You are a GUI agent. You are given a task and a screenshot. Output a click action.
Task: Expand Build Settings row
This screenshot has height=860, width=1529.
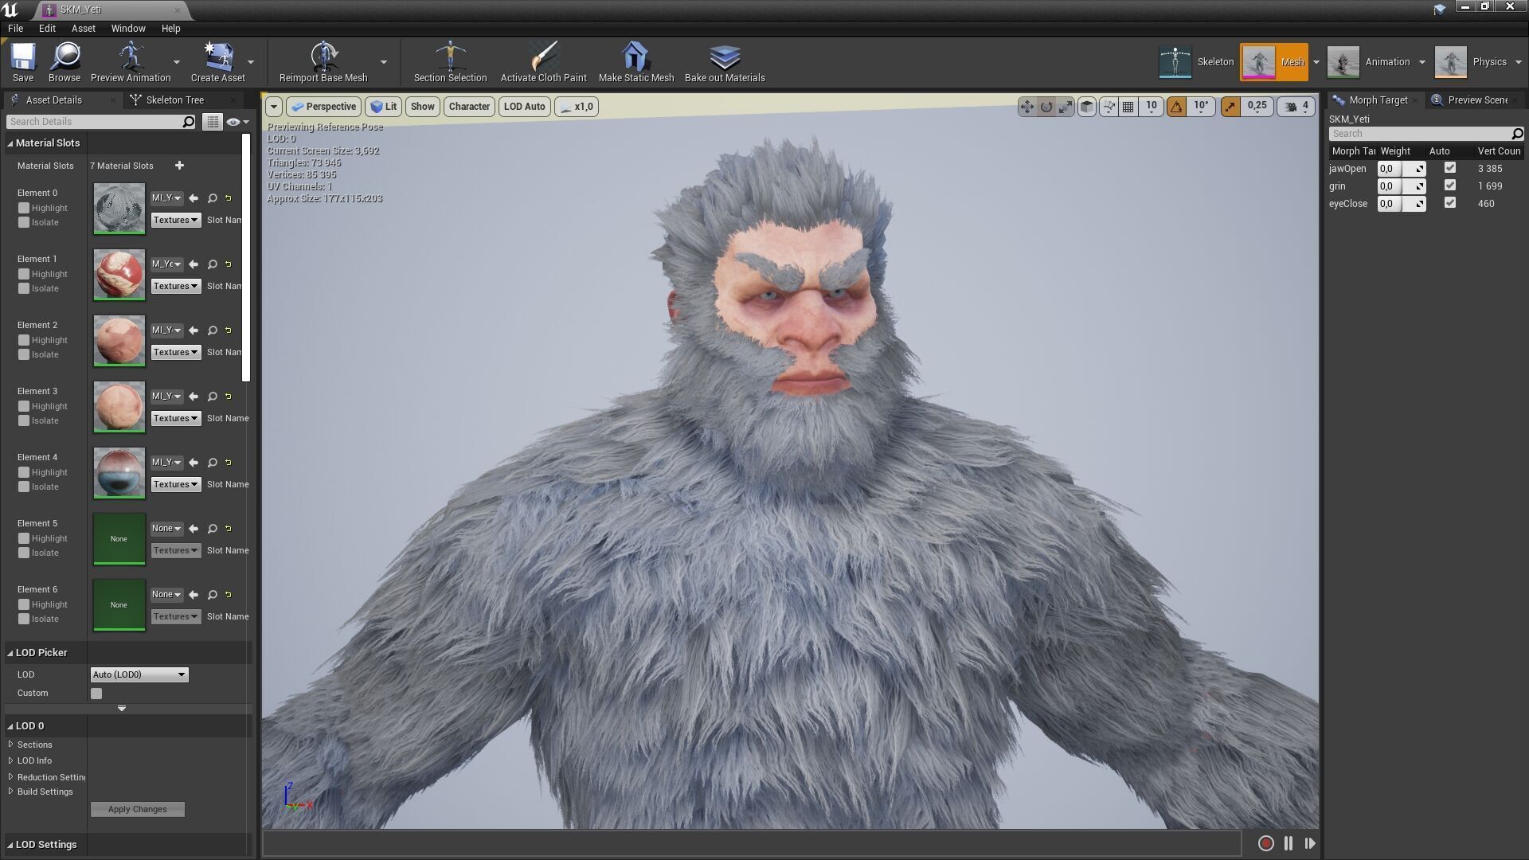click(11, 792)
